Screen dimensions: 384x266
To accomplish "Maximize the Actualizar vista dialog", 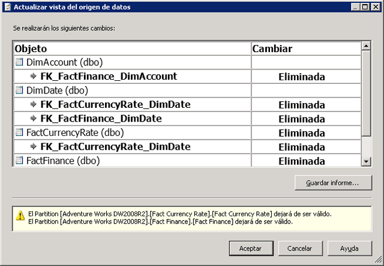I will click(365, 7).
